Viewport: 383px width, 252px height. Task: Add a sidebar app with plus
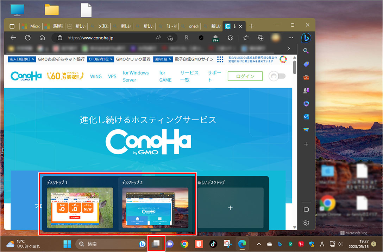click(306, 144)
